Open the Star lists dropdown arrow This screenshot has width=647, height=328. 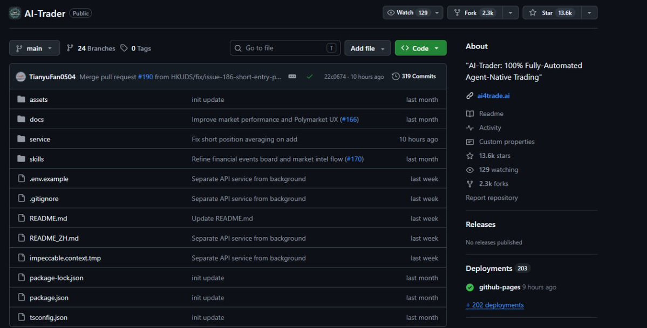(x=589, y=13)
